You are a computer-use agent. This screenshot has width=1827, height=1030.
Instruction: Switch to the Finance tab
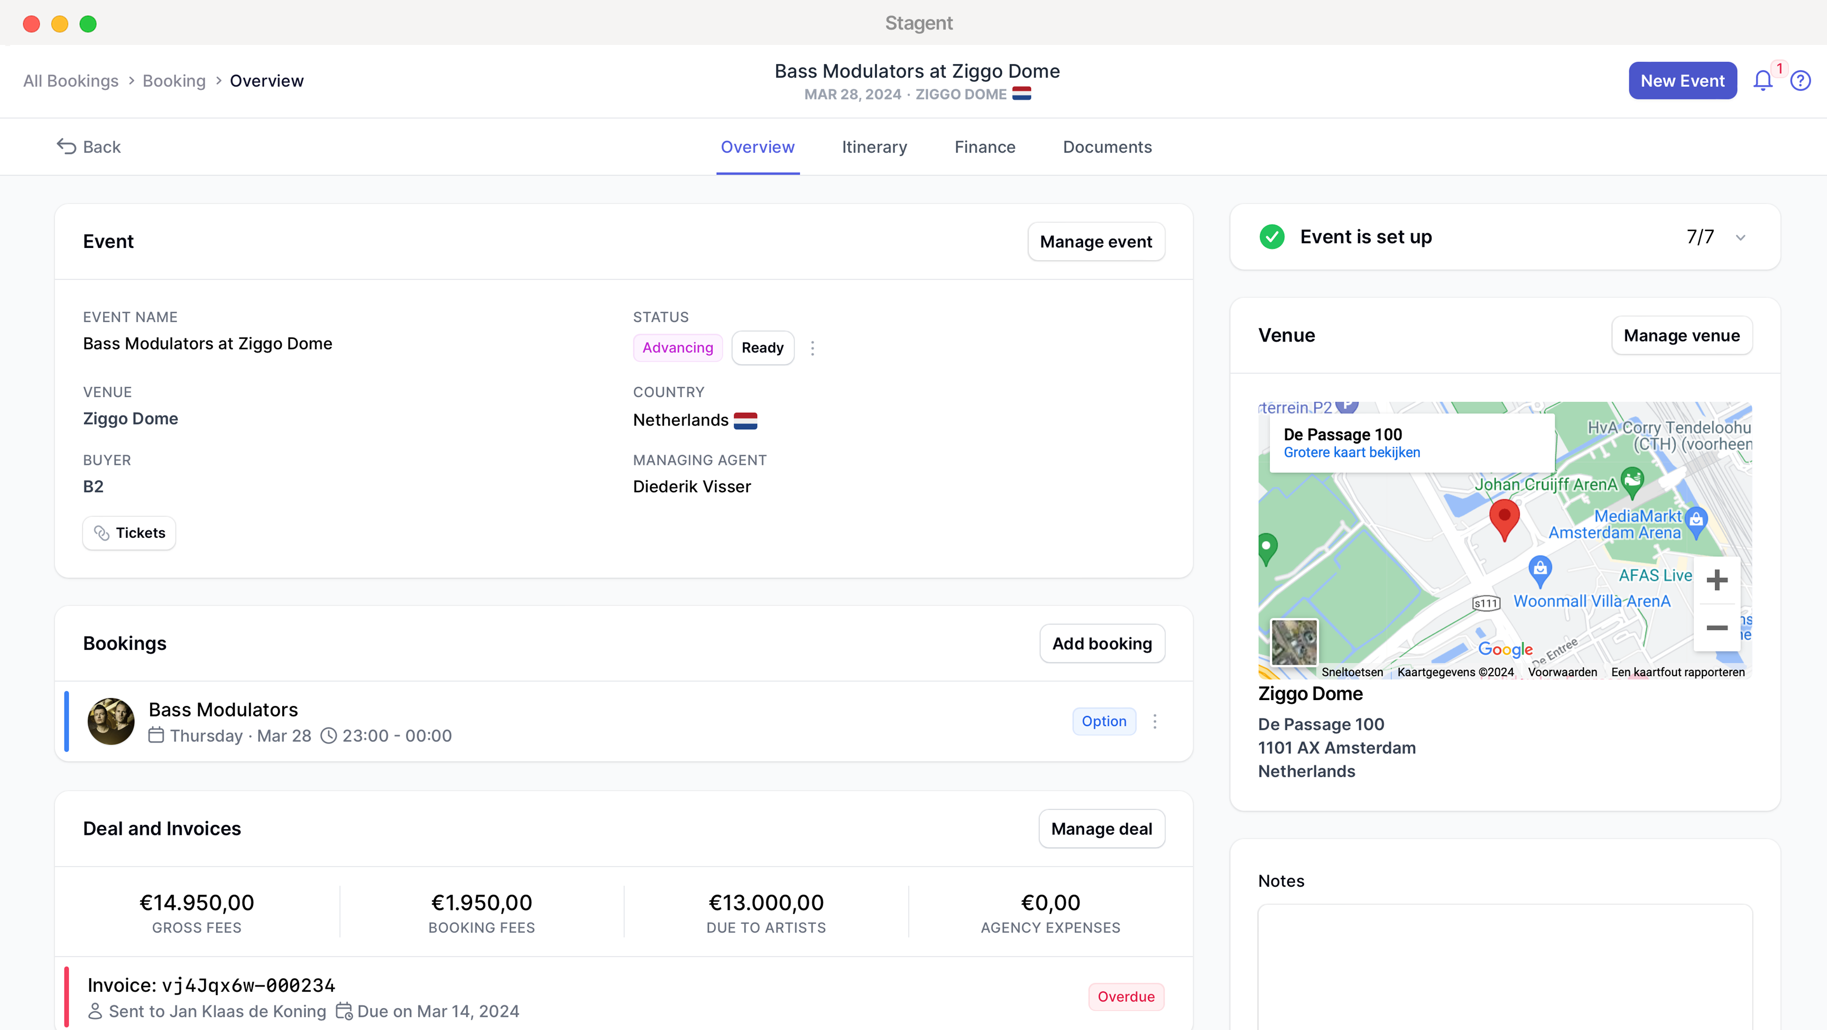pos(984,147)
